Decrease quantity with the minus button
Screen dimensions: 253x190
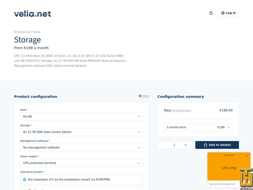pos(163,145)
